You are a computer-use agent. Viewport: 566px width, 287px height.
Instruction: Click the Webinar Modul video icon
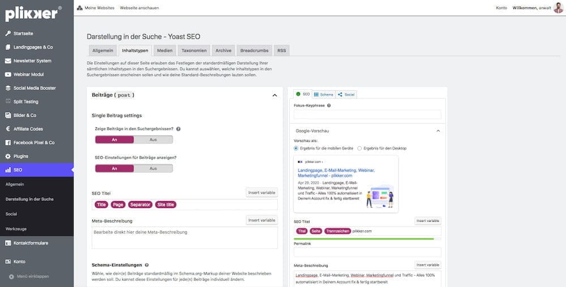pyautogui.click(x=8, y=74)
